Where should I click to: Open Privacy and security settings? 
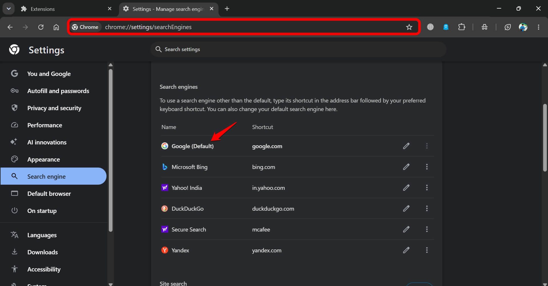[53, 108]
